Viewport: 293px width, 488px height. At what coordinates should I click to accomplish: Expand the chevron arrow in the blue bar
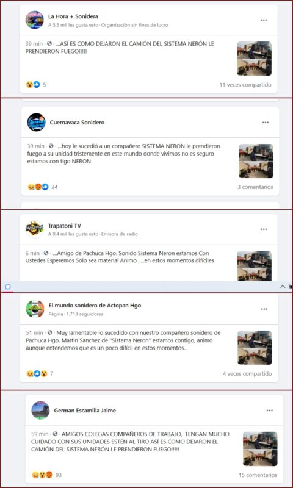click(283, 287)
